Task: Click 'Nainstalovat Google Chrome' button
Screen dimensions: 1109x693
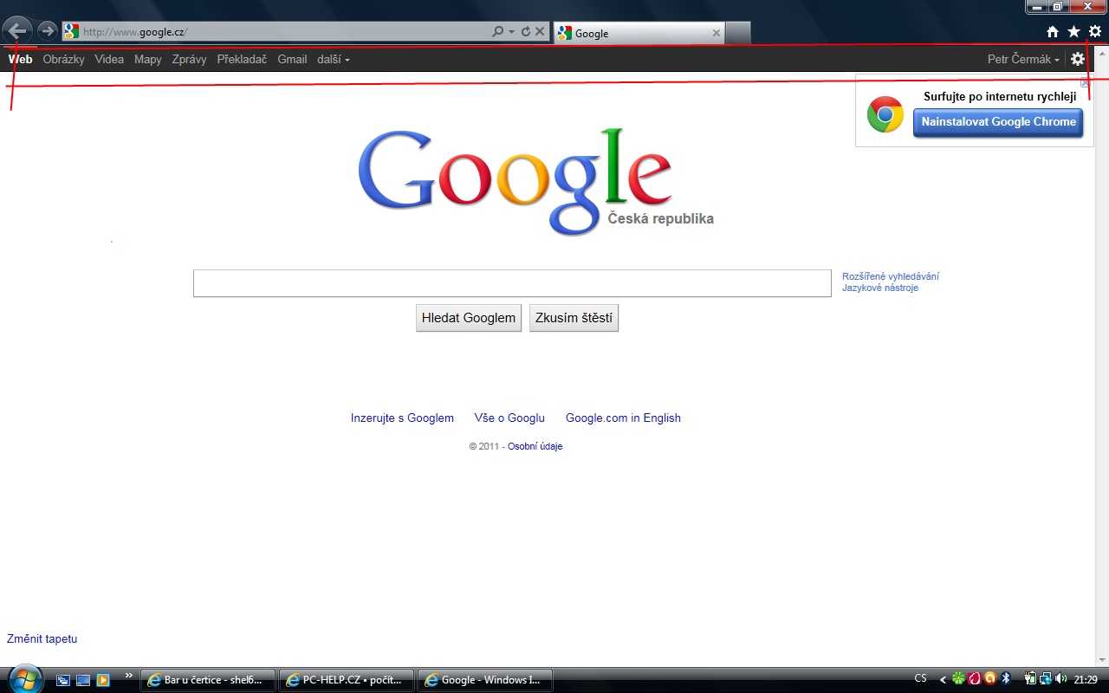Action: [x=998, y=122]
